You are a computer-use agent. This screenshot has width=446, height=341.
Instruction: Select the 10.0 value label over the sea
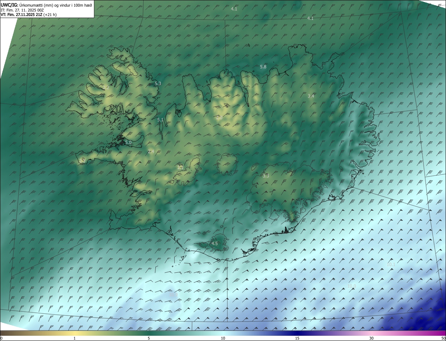(352, 286)
